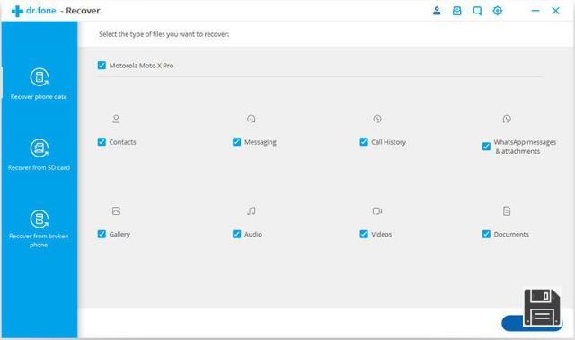575x340 pixels.
Task: Click the WhatsApp icon
Action: [x=507, y=119]
